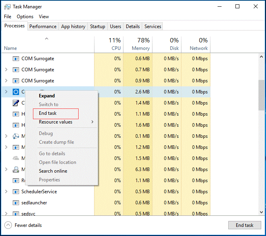Choose End task from the context menu
This screenshot has height=236, width=266.
48,113
